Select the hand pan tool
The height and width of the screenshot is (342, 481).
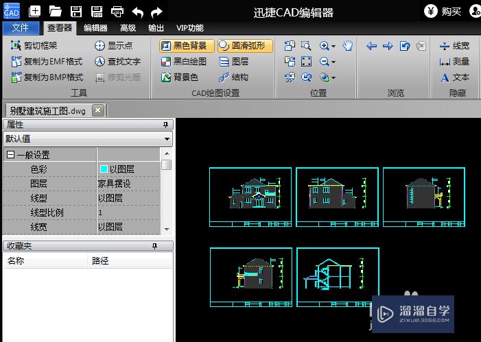[348, 46]
